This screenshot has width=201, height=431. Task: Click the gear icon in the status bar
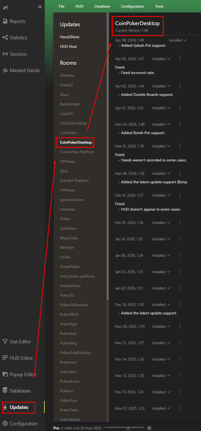(x=149, y=428)
